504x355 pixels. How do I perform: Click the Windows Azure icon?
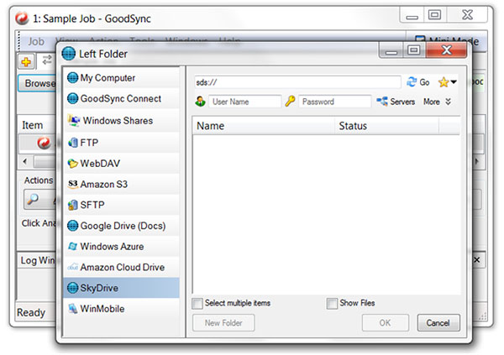point(72,247)
